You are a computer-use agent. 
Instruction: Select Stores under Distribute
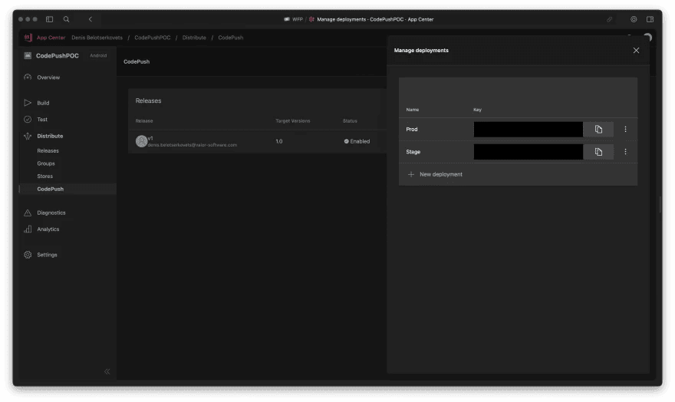pyautogui.click(x=45, y=176)
